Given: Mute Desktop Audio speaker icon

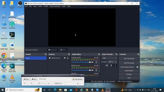Looking at the screenshot, I should (92, 62).
